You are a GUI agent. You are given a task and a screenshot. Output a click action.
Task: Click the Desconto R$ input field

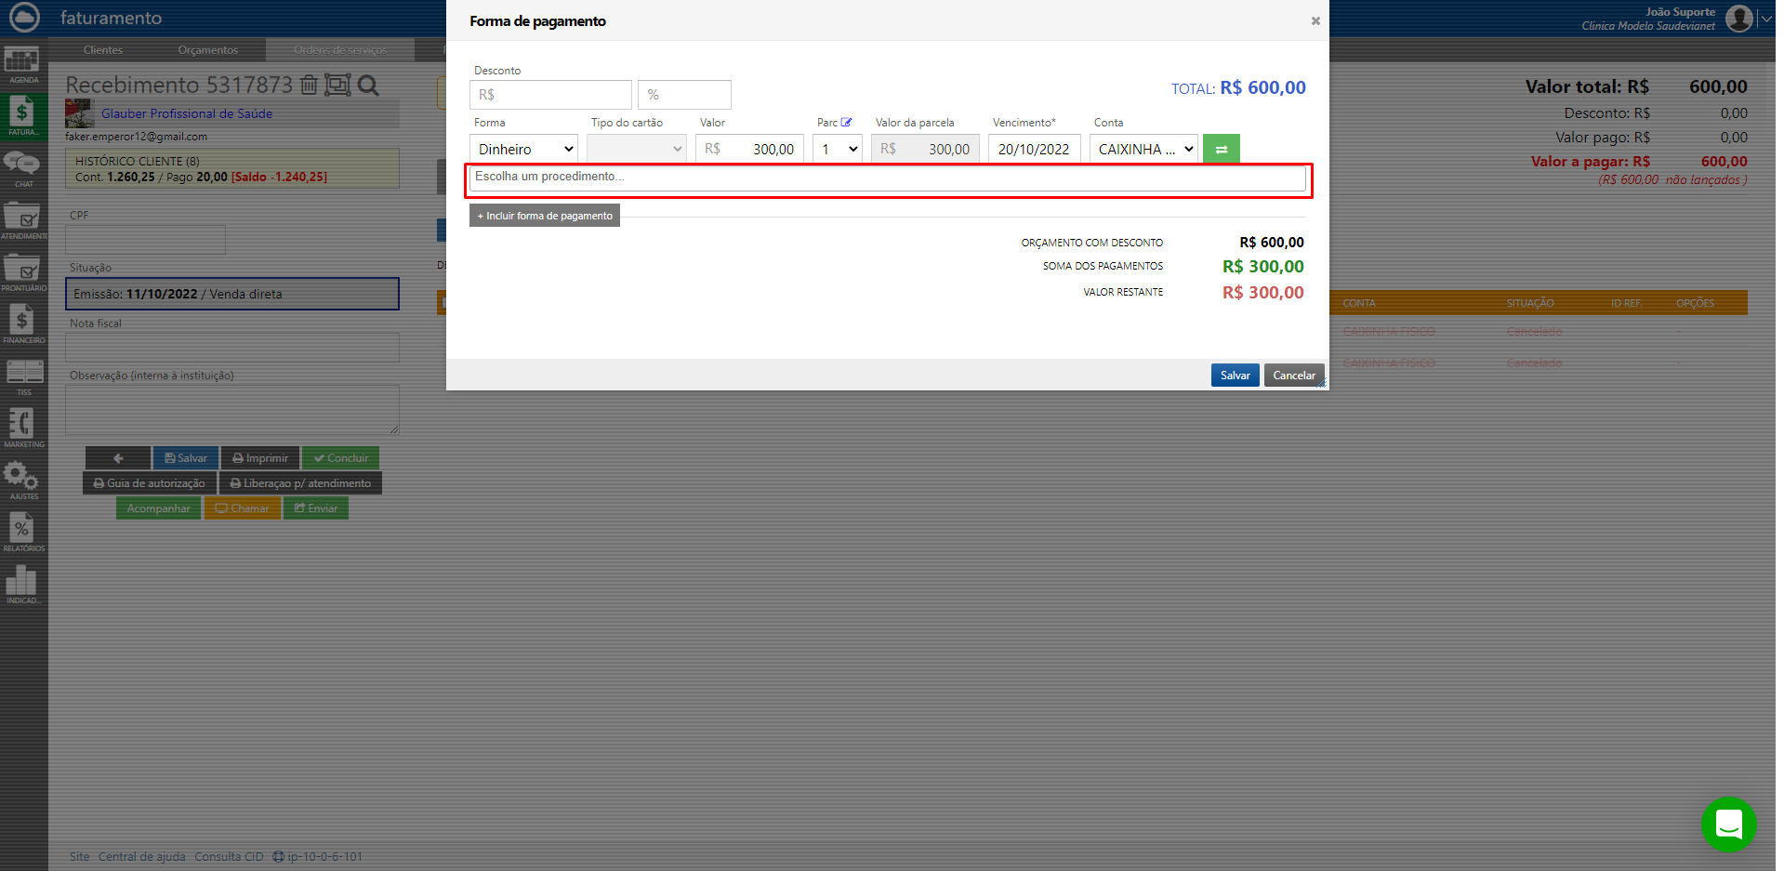click(550, 95)
